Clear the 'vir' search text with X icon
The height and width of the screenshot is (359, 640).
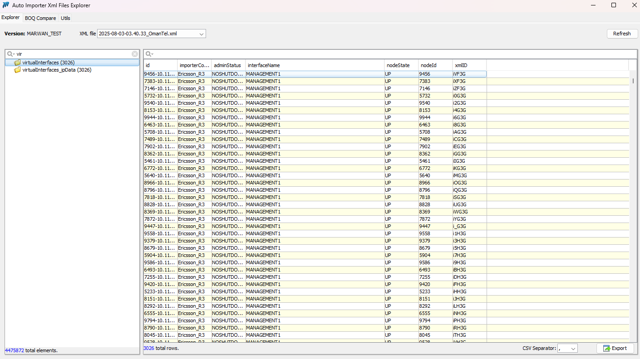pos(135,54)
